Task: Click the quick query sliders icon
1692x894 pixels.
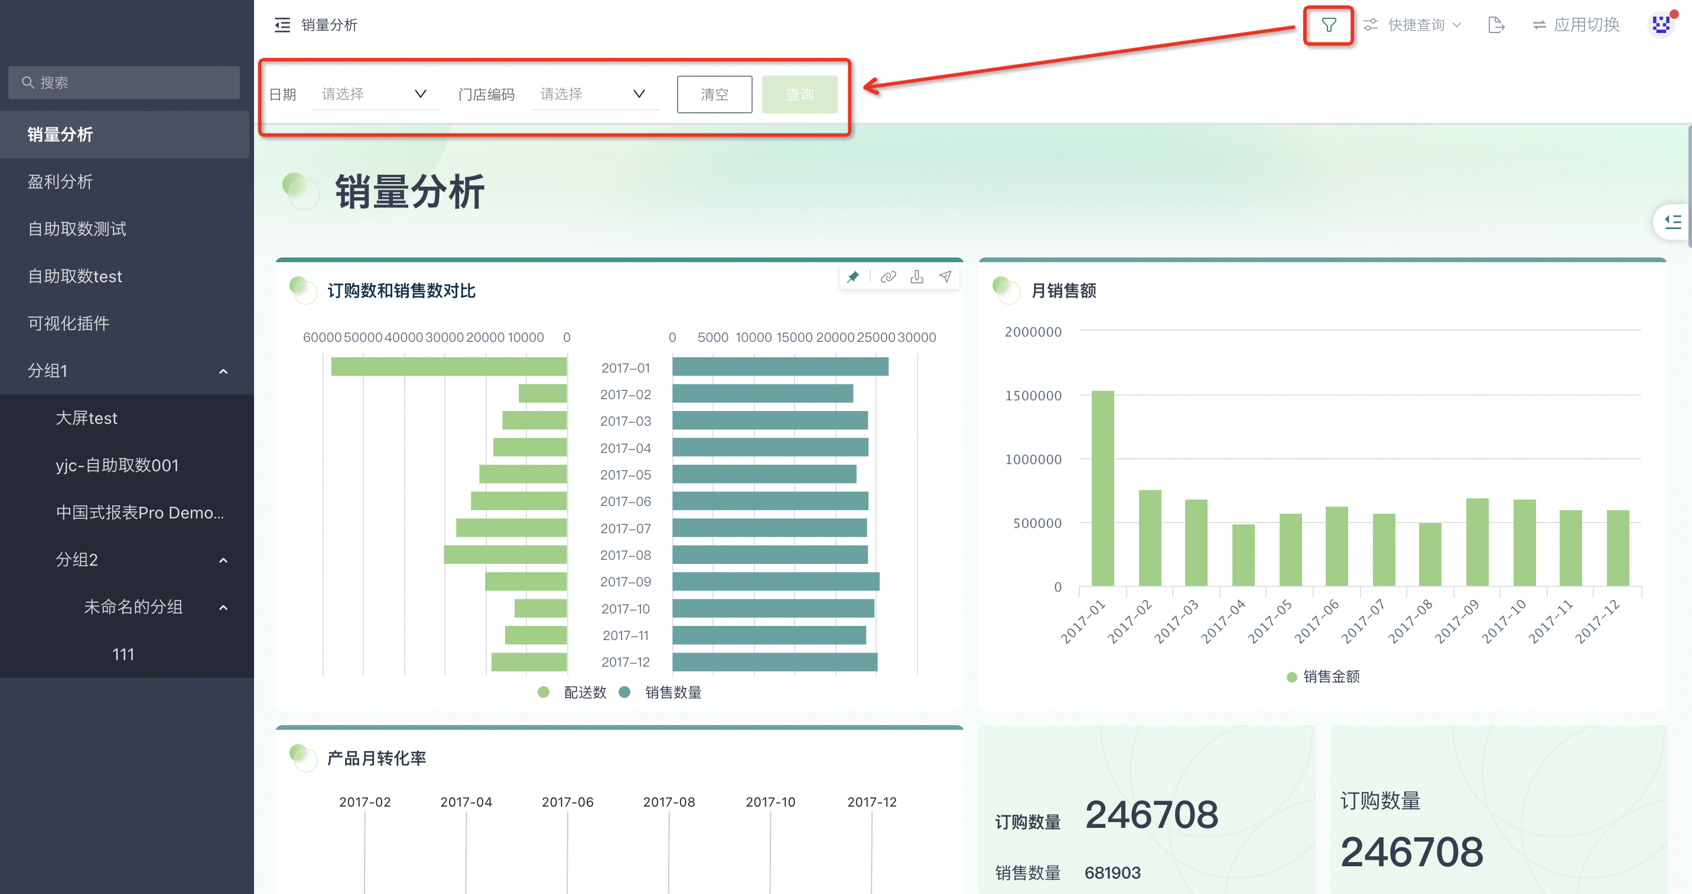Action: click(1370, 25)
